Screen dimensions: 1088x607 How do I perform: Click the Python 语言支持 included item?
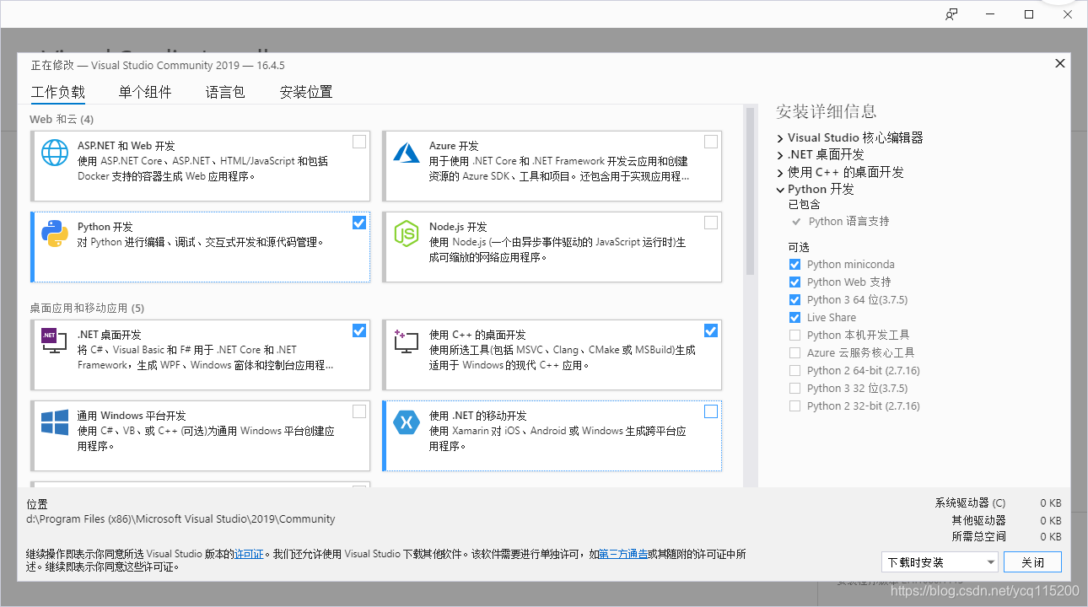(848, 222)
